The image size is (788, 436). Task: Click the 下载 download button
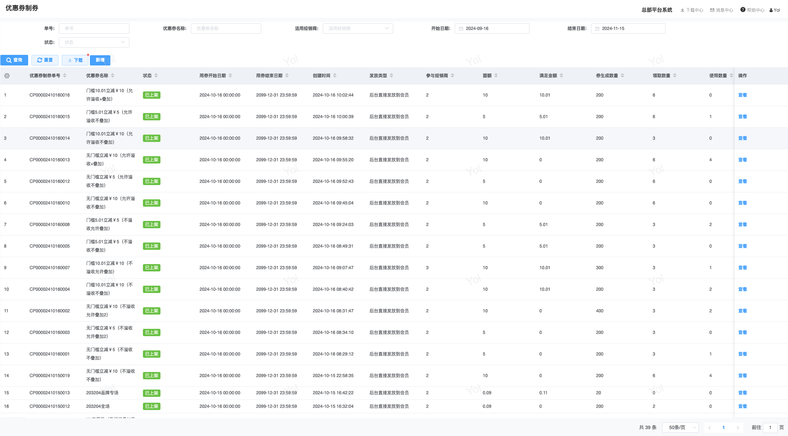75,60
